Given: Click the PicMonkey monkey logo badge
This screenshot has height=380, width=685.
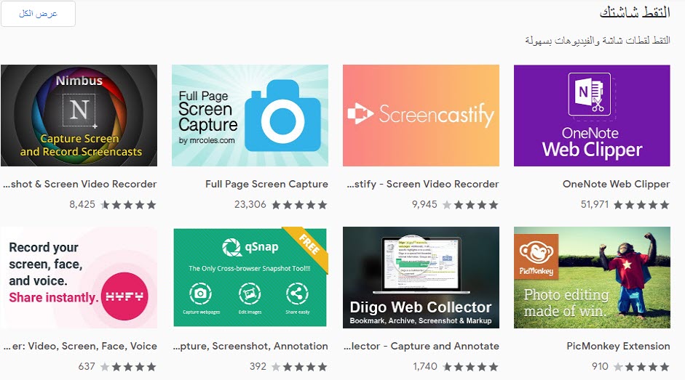Looking at the screenshot, I should [x=535, y=259].
